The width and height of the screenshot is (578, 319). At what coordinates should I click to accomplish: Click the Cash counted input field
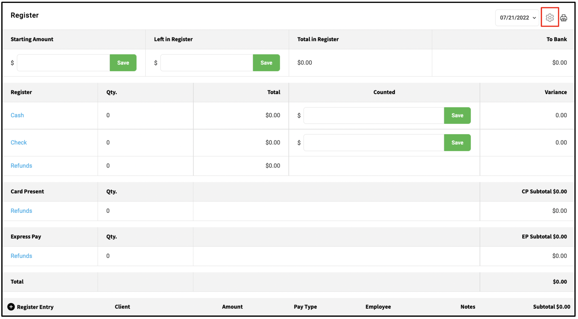click(374, 115)
